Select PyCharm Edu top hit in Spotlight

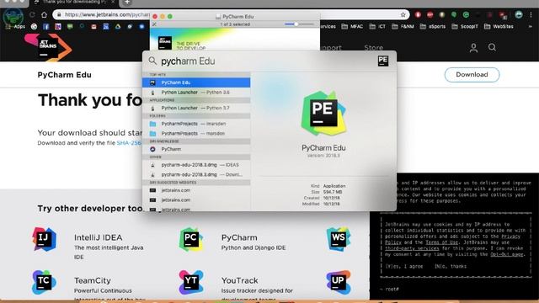pyautogui.click(x=196, y=82)
